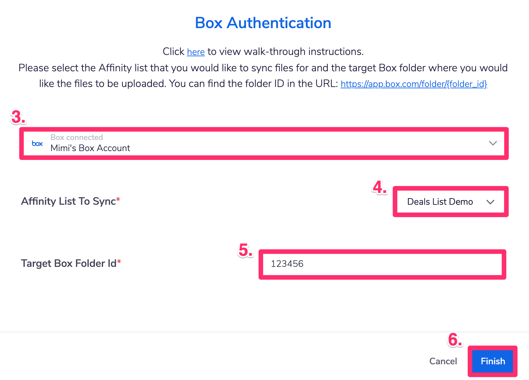Expand the Affinity List To Sync chevron

(x=490, y=202)
